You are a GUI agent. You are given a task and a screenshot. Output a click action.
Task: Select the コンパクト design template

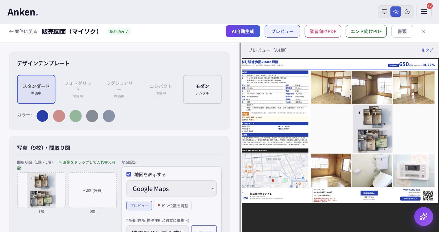click(161, 89)
